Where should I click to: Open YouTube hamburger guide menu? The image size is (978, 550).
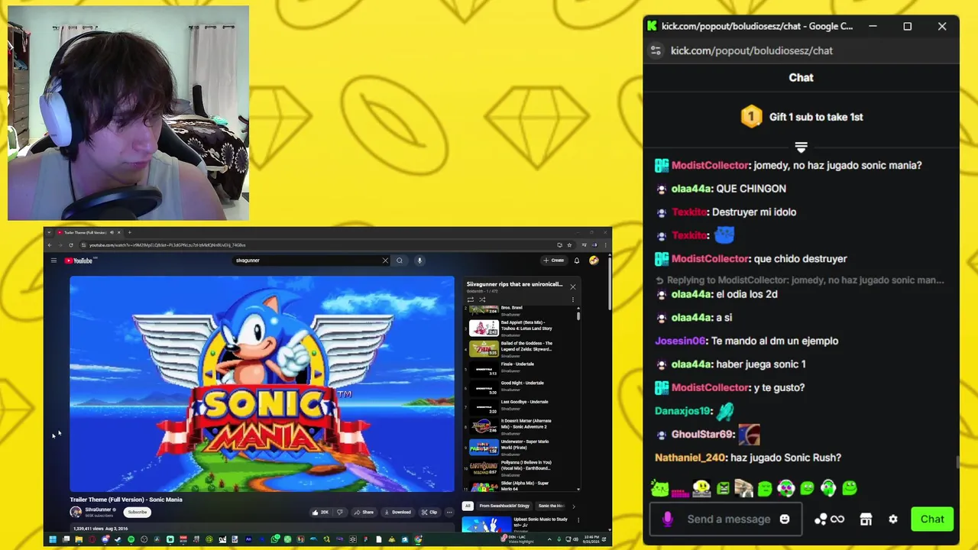53,260
